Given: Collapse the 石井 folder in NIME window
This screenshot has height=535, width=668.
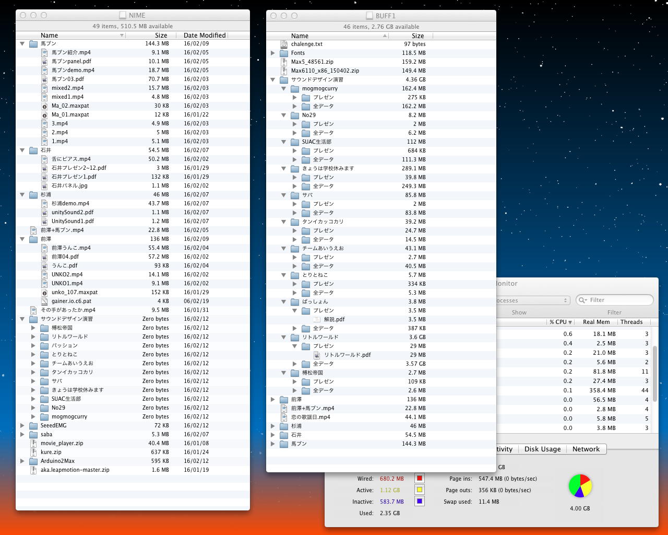Looking at the screenshot, I should point(22,150).
